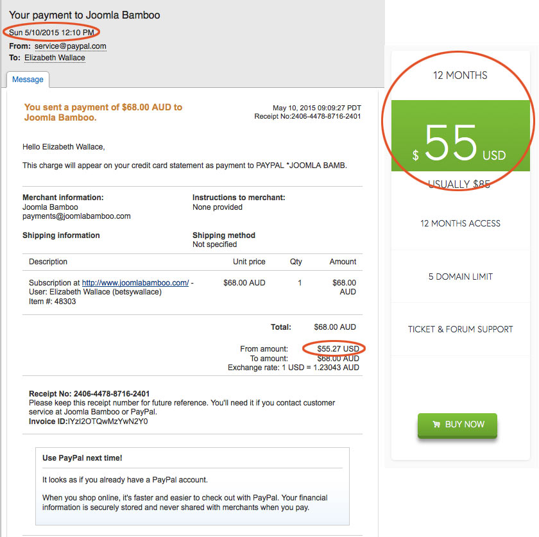
Task: Click 'It looks as if you already have a PayPal account.'
Action: [x=125, y=480]
